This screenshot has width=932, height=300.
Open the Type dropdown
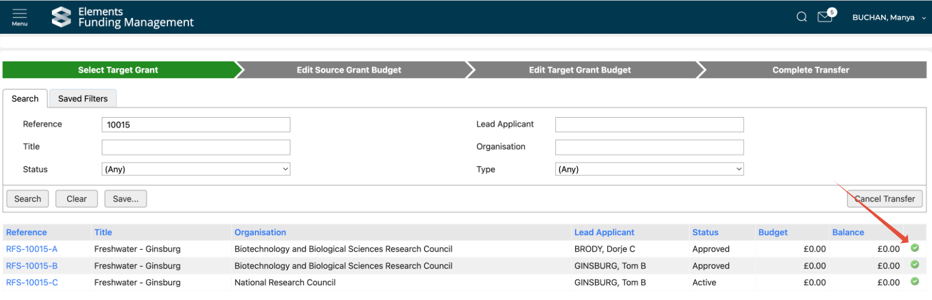pos(649,170)
